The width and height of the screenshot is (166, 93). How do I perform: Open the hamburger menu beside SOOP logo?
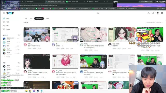pos(4,13)
